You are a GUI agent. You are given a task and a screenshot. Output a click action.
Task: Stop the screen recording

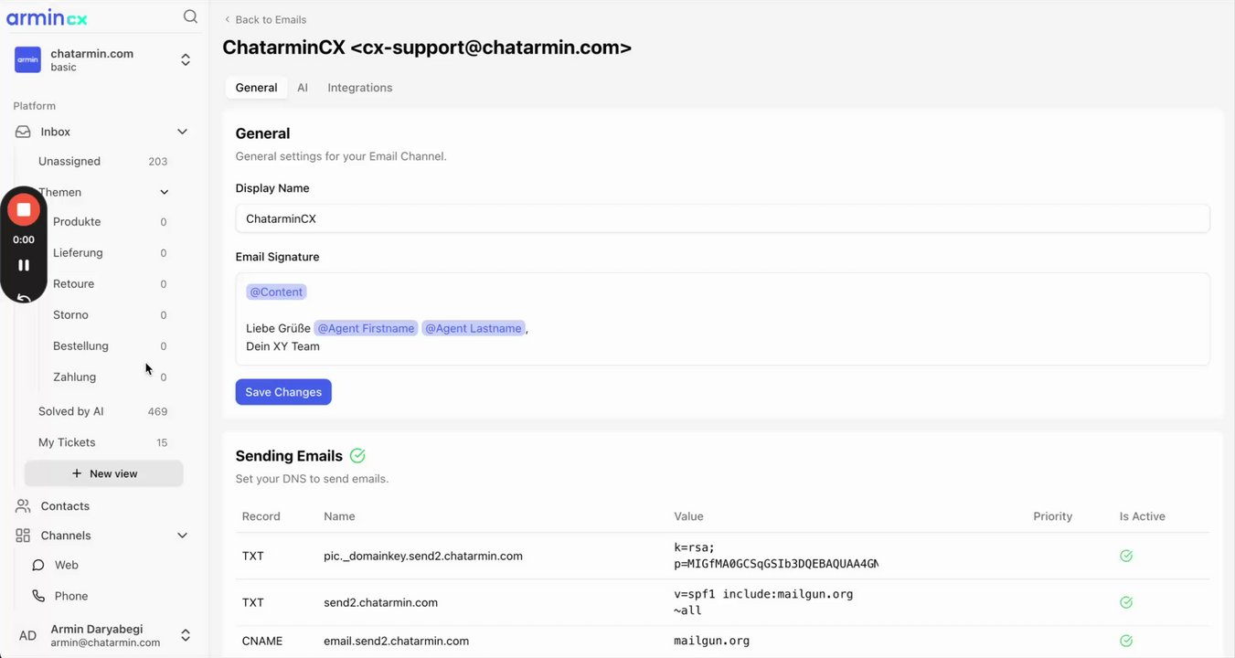24,210
